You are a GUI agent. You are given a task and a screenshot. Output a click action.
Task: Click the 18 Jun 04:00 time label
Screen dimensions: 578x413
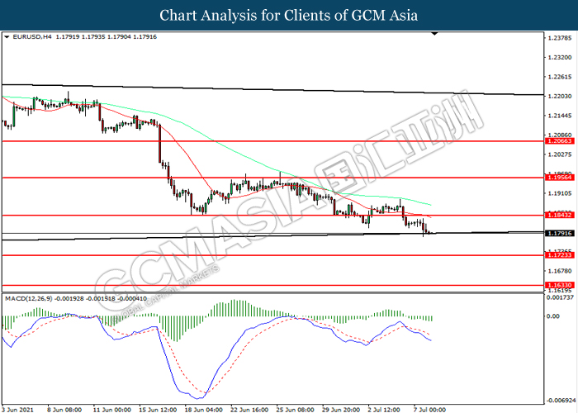[x=203, y=410]
